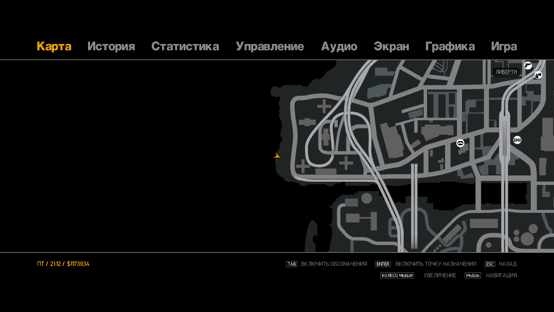Click the КОЛЕСО МЫШИ key icon
The height and width of the screenshot is (312, 554).
397,276
